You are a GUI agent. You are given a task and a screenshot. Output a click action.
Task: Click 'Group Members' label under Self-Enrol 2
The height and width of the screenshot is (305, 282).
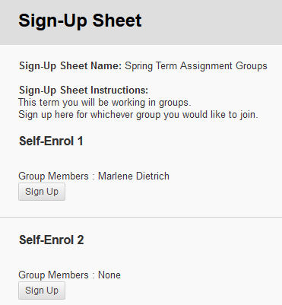pos(53,275)
